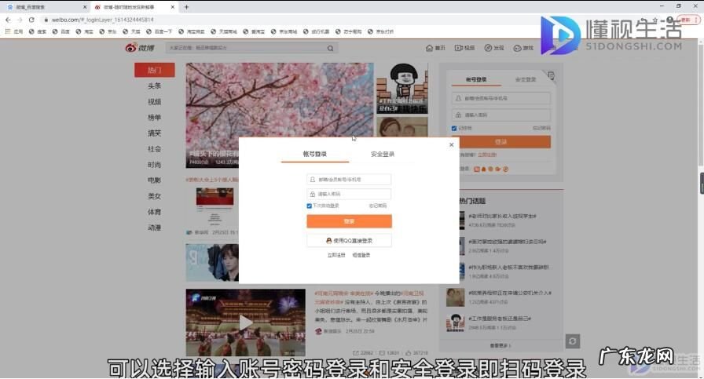Click the QQ penguin icon
Image resolution: width=704 pixels, height=379 pixels.
[x=328, y=240]
